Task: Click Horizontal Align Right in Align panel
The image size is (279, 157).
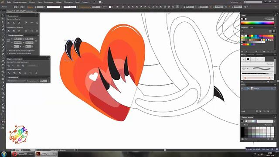Action: click(x=19, y=23)
